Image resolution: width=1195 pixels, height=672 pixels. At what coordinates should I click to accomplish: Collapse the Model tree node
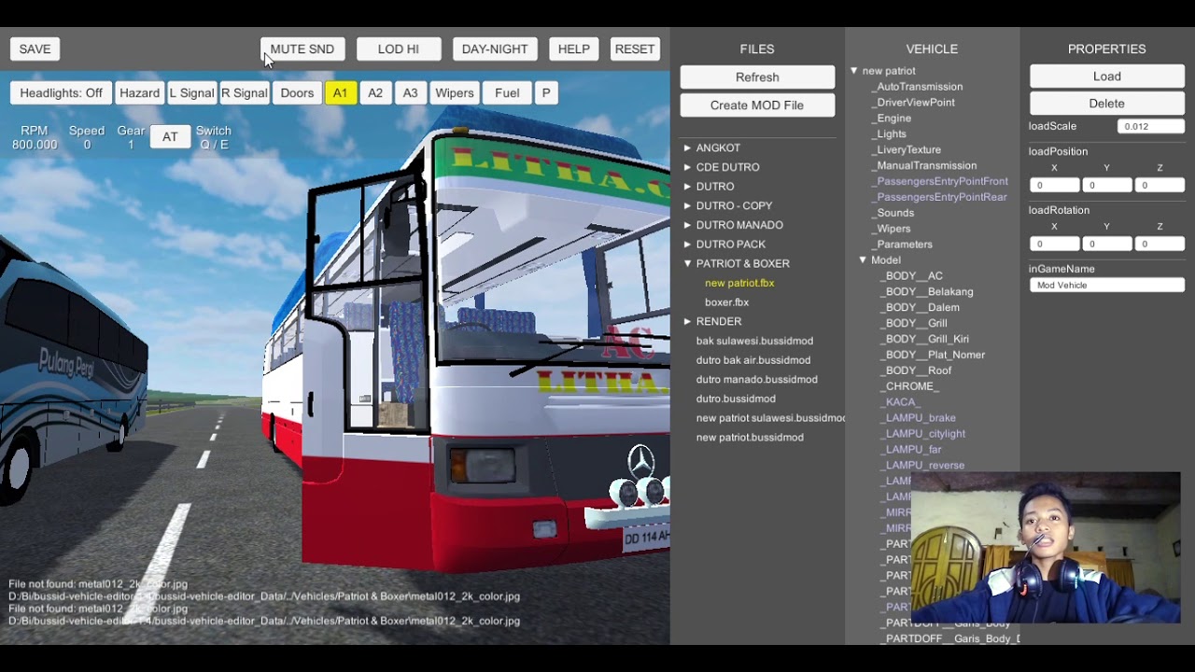(x=863, y=260)
